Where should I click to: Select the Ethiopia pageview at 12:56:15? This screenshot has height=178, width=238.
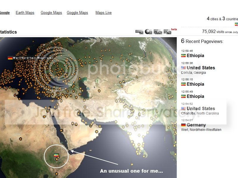[195, 84]
